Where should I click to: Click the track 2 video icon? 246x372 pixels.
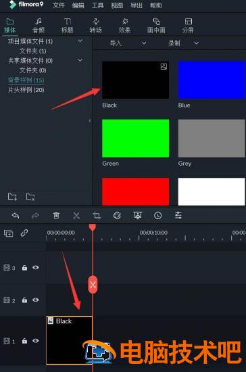pyautogui.click(x=7, y=300)
